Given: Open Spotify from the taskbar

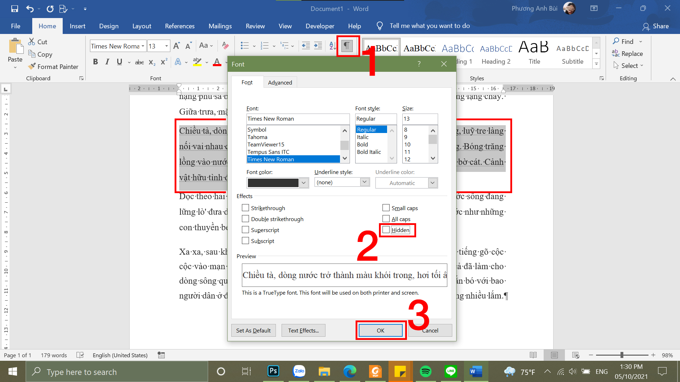Looking at the screenshot, I should 425,371.
